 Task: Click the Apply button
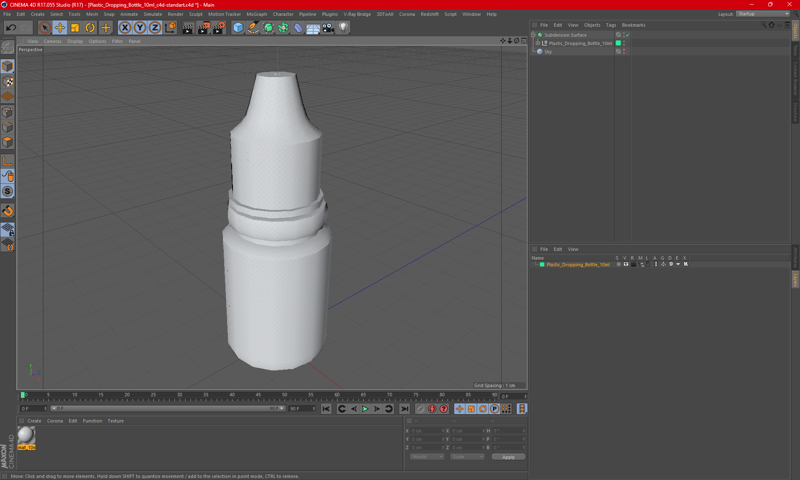pyautogui.click(x=508, y=457)
